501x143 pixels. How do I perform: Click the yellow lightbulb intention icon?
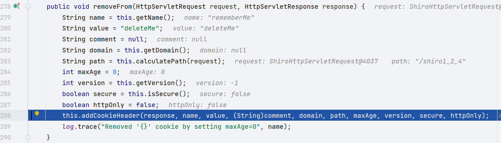(x=37, y=114)
